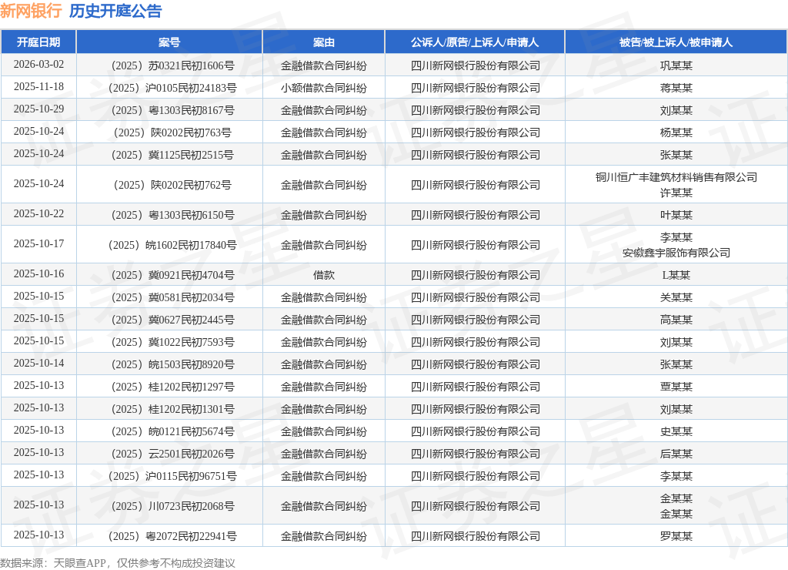Click defendant 铜川恒广丰建筑材料销售有限公司
This screenshot has height=570, width=788.
[x=676, y=177]
